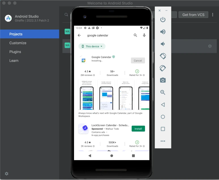Install LockScreen Calendar app
219x180 pixels.
point(138,129)
